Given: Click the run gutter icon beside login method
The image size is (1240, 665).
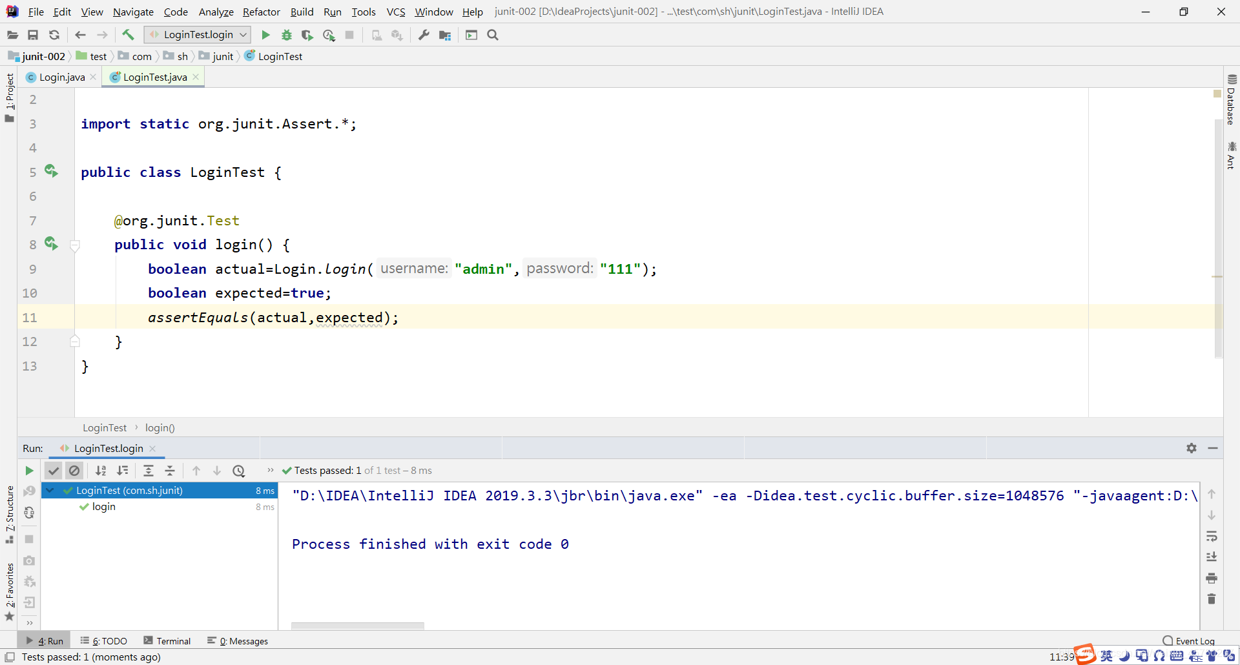Looking at the screenshot, I should pyautogui.click(x=51, y=243).
